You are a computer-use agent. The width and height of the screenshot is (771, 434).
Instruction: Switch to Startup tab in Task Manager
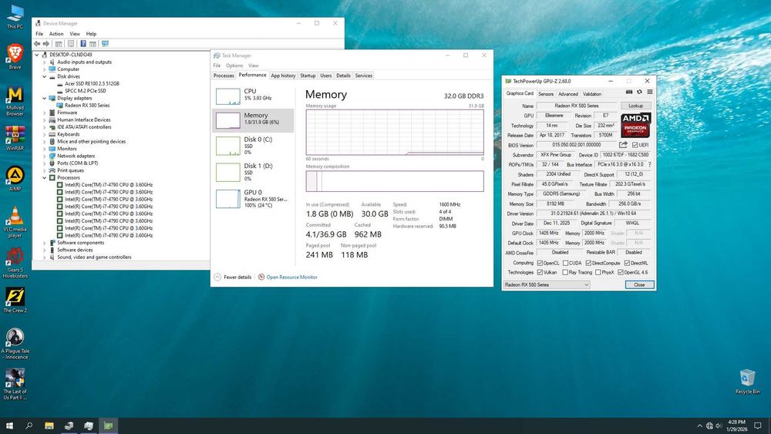308,76
